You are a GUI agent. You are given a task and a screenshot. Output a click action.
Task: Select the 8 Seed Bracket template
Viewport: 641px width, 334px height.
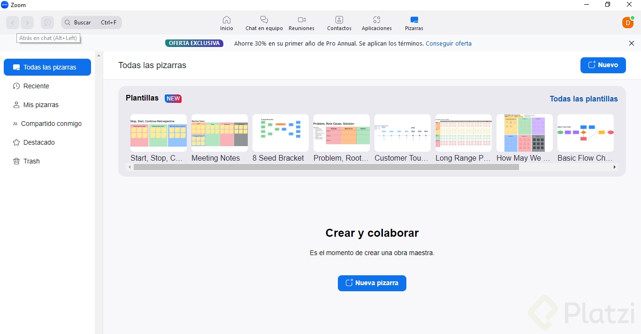coord(281,138)
